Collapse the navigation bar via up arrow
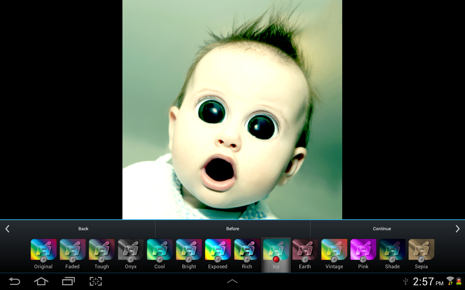Image resolution: width=465 pixels, height=290 pixels. (232, 281)
